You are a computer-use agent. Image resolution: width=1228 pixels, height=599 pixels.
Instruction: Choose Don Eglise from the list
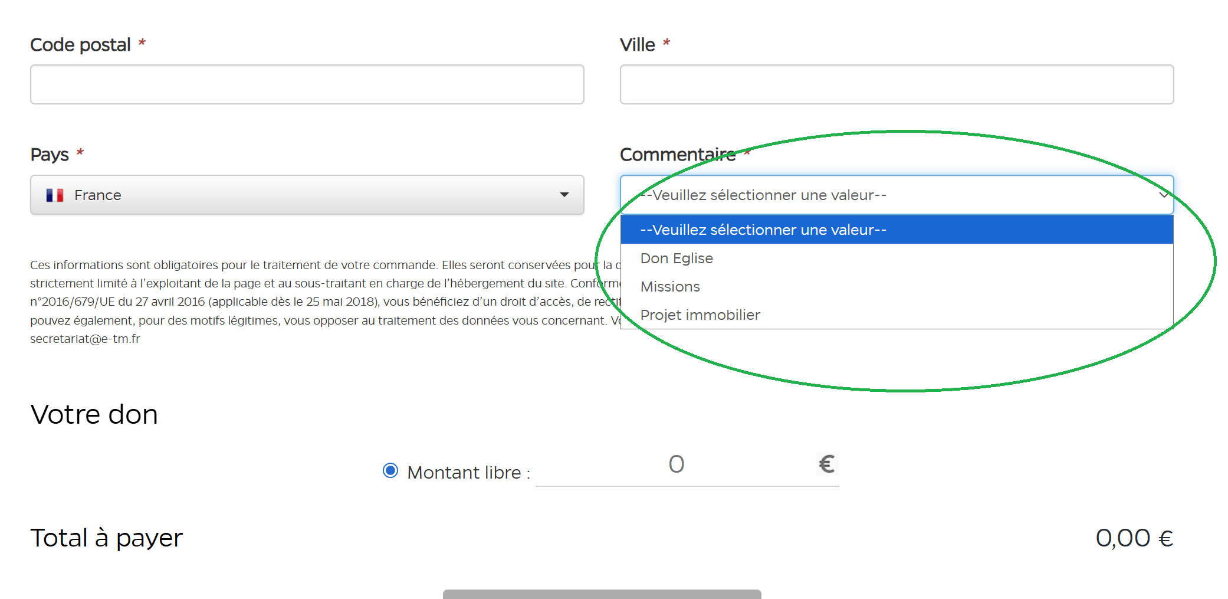point(677,258)
